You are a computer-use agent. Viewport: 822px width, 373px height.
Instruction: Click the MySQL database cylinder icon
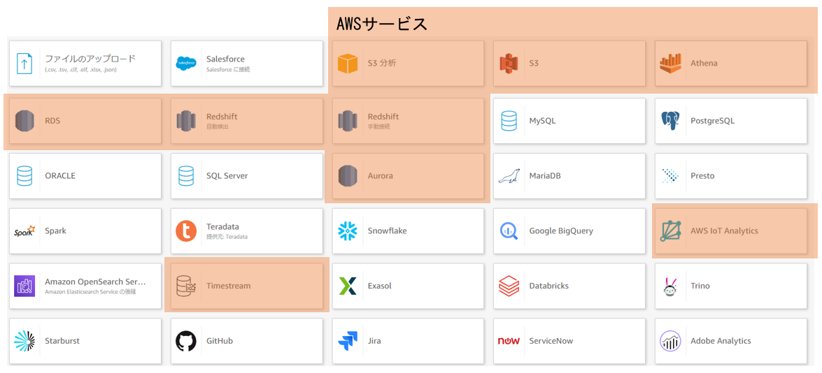click(x=509, y=121)
